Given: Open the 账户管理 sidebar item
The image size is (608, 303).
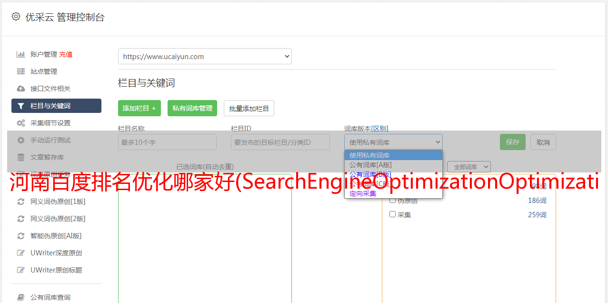Looking at the screenshot, I should 56,54.
